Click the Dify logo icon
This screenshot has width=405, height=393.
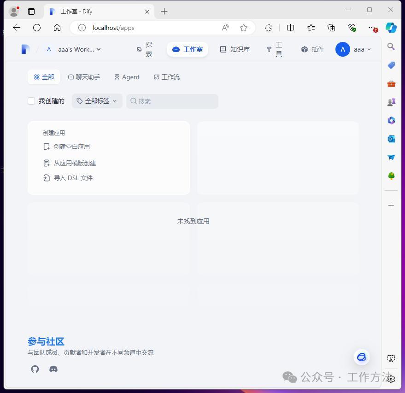click(25, 49)
